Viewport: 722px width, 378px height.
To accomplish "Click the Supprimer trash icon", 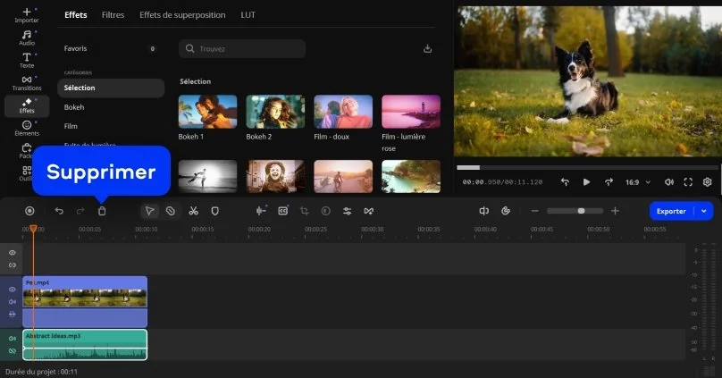I will [102, 211].
